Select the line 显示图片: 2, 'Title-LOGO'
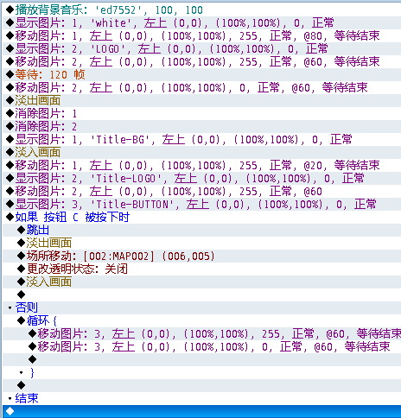The width and height of the screenshot is (401, 418). (x=201, y=179)
